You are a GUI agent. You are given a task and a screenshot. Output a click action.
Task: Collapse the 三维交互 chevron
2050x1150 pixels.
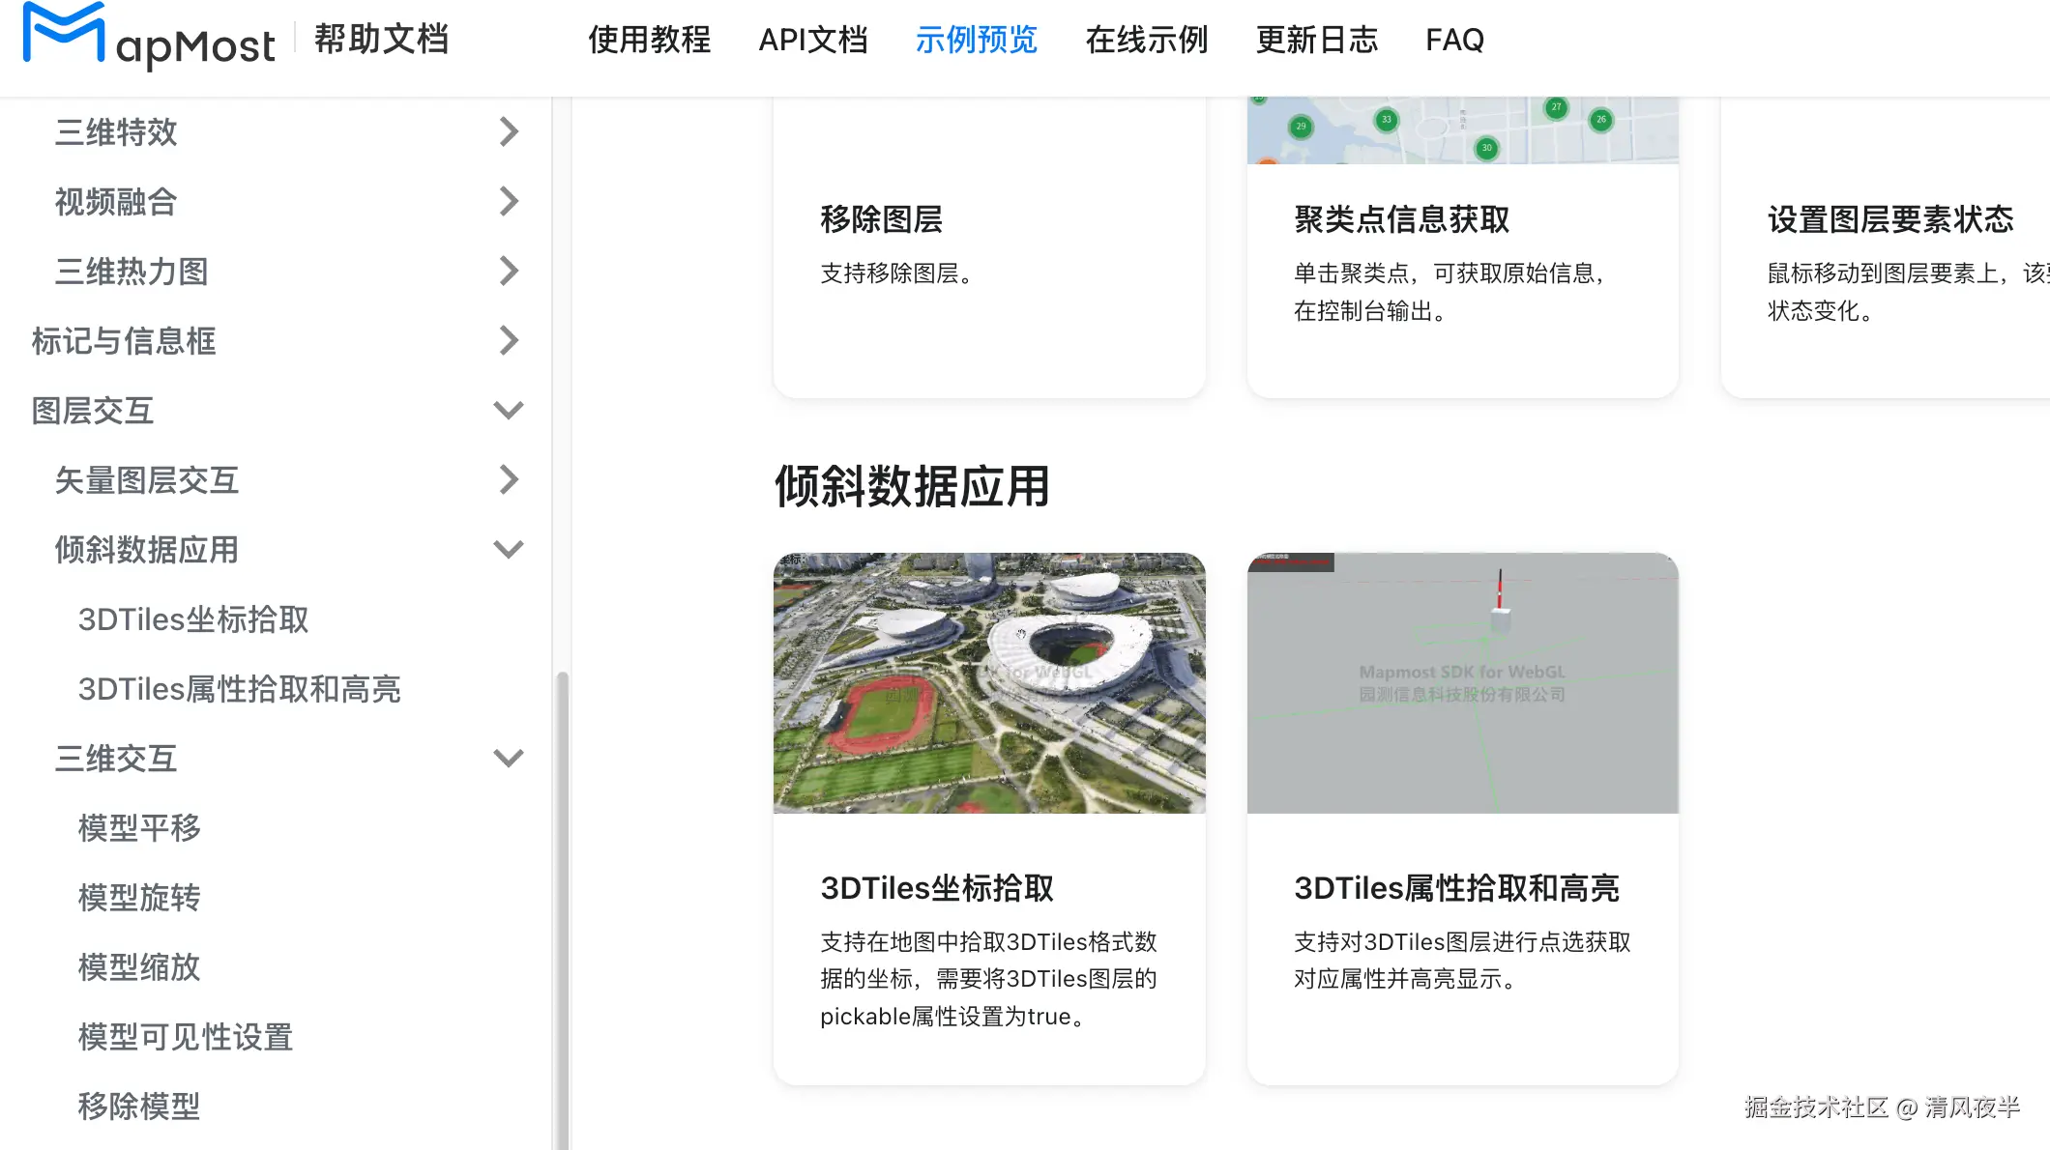pyautogui.click(x=509, y=758)
